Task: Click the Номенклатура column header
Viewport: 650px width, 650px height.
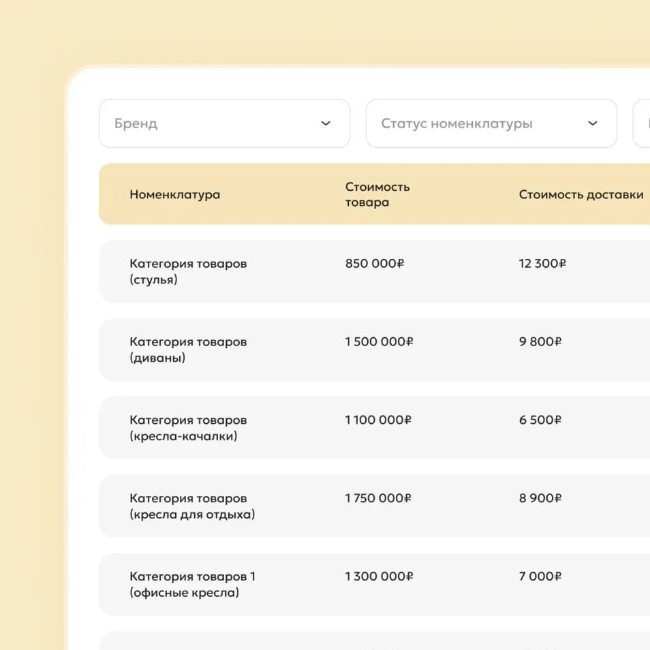Action: click(x=174, y=194)
